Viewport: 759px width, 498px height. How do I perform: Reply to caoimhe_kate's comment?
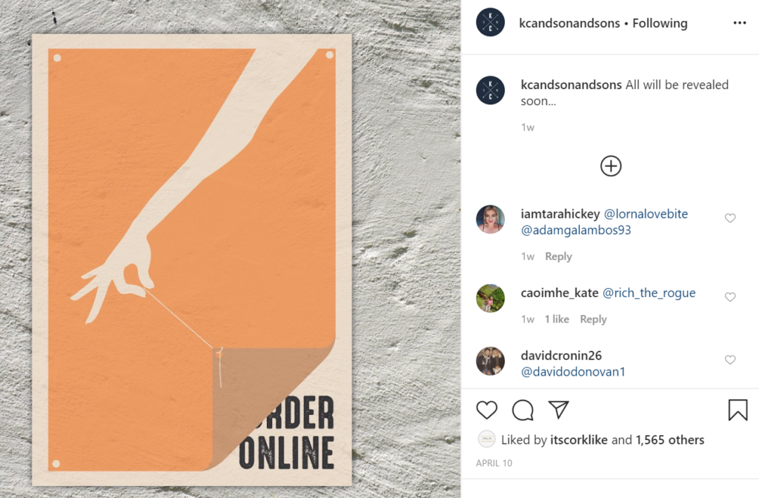click(x=594, y=319)
